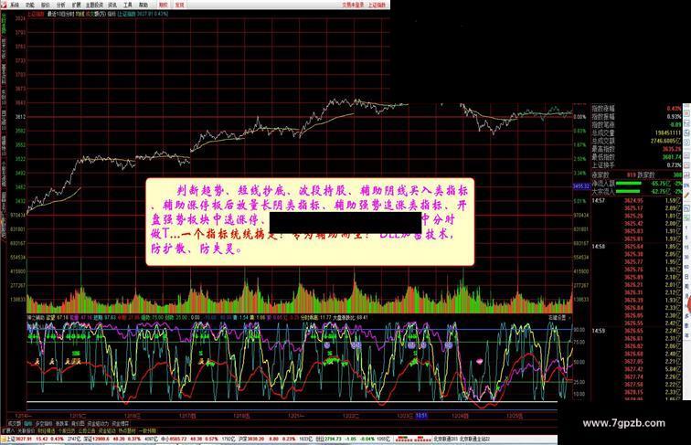Screen dimensions: 691x445
Task: Click the 净流入额 green bar row
Action: click(x=636, y=184)
